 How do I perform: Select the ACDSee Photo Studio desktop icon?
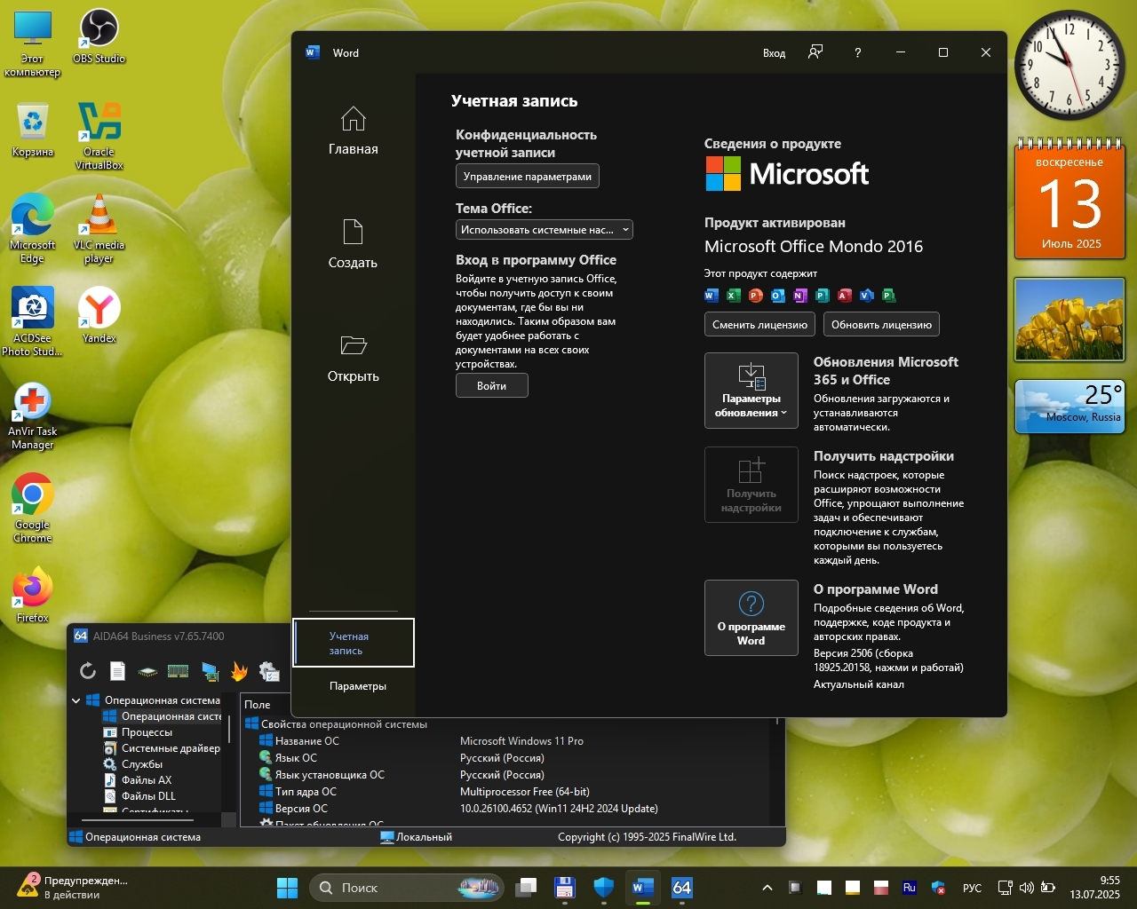click(x=32, y=322)
